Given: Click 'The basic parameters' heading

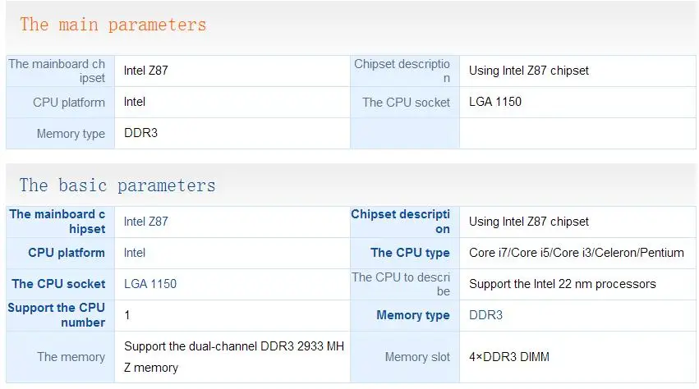Looking at the screenshot, I should 117,185.
